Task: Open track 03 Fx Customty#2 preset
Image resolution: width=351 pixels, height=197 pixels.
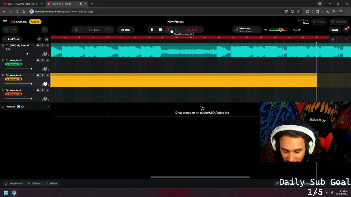Action: 13,79
